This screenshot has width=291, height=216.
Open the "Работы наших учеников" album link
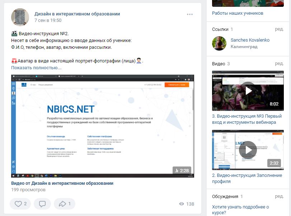pos(238,13)
